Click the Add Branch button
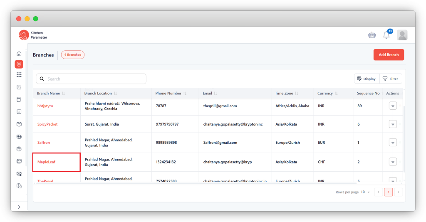This screenshot has height=222, width=426. click(388, 55)
